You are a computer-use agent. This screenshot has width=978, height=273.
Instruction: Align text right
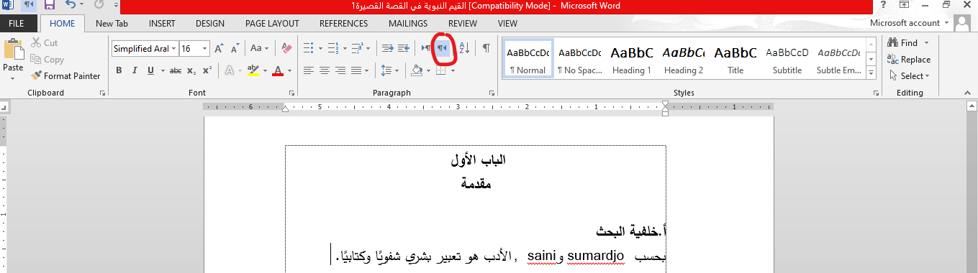tap(340, 70)
